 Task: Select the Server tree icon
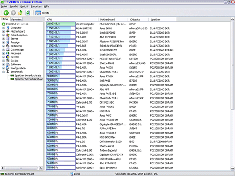8,39
